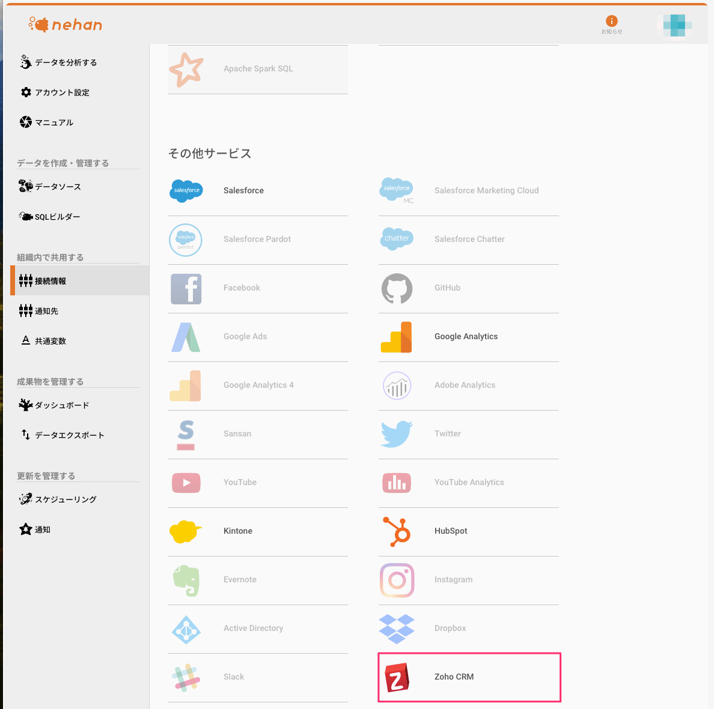Click the データエクスポート arrows icon
Viewport: 714px width, 709px height.
point(25,435)
